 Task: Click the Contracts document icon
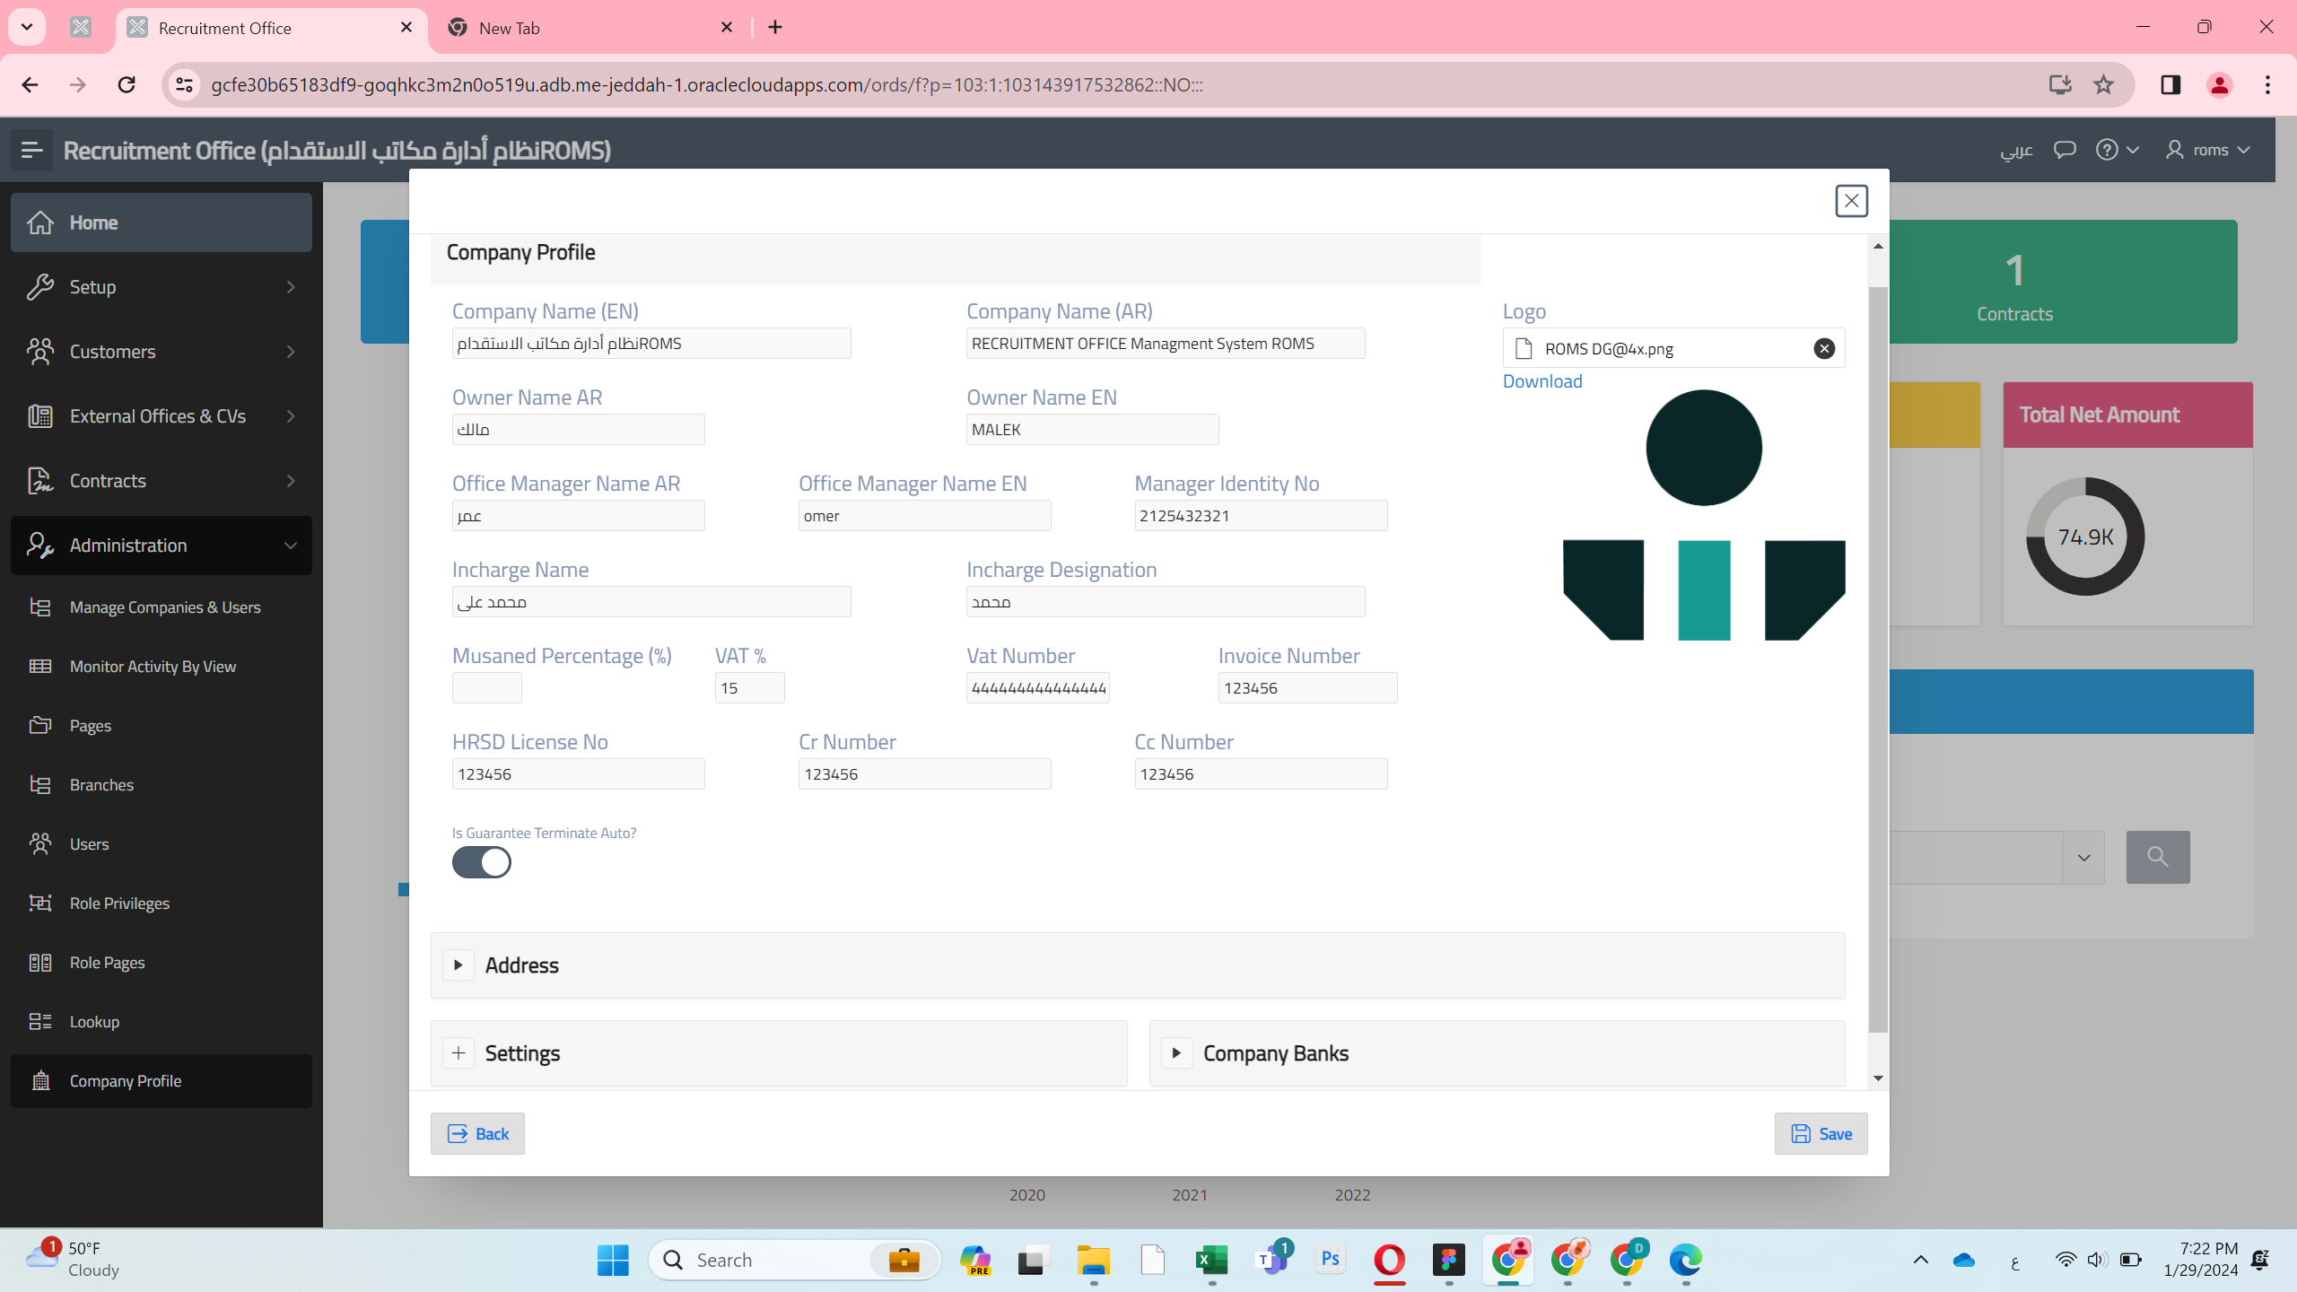(x=40, y=481)
